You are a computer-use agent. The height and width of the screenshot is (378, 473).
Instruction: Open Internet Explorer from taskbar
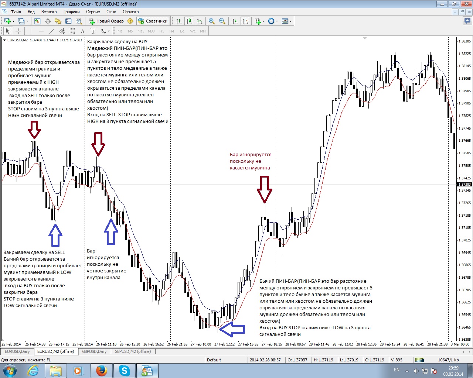pyautogui.click(x=33, y=371)
